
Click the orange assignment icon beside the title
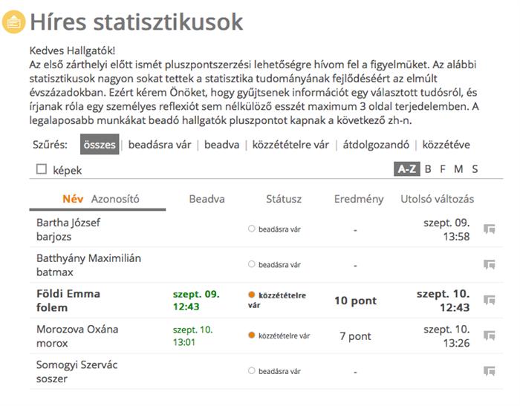tap(13, 22)
